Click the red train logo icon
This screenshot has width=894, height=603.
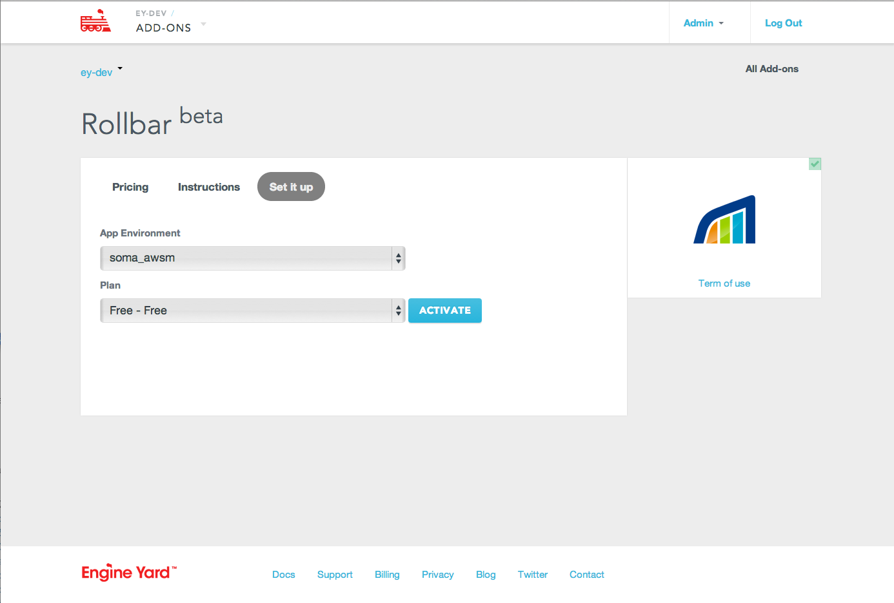pos(95,21)
